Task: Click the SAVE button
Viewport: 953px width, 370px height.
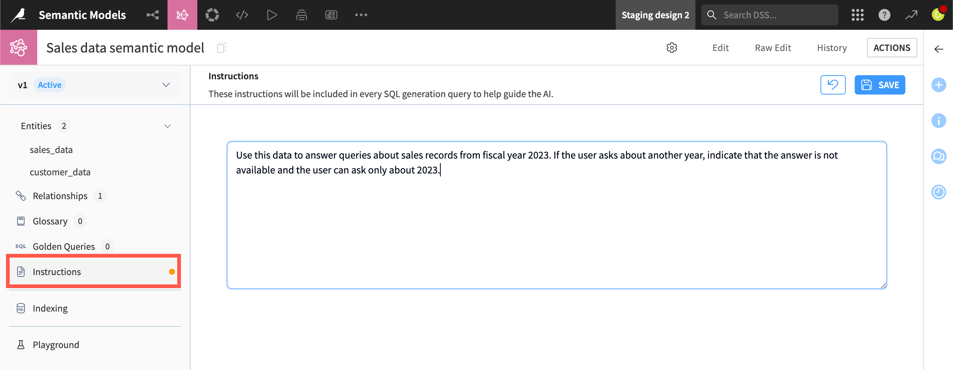Action: [880, 84]
